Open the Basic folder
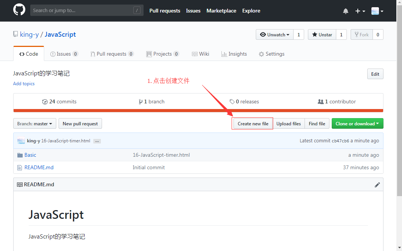Image resolution: width=402 pixels, height=251 pixels. point(30,155)
